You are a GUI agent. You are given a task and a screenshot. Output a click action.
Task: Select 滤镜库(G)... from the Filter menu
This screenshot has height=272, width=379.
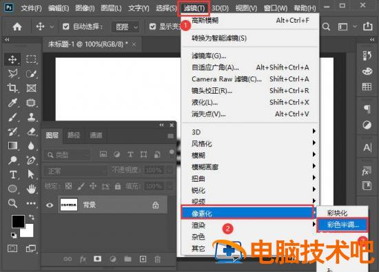pyautogui.click(x=249, y=56)
